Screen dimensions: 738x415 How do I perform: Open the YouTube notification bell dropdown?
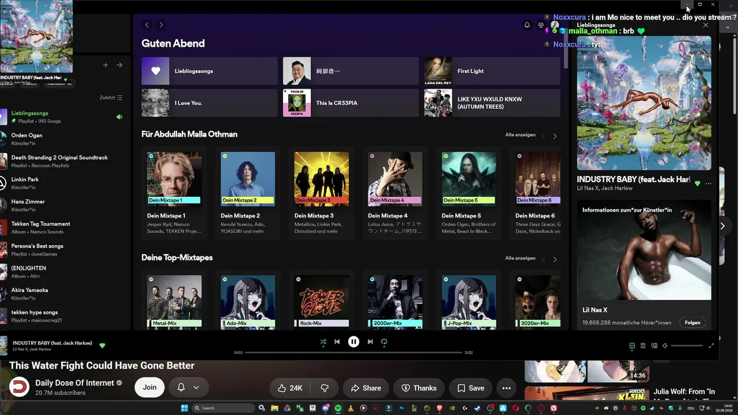[189, 388]
